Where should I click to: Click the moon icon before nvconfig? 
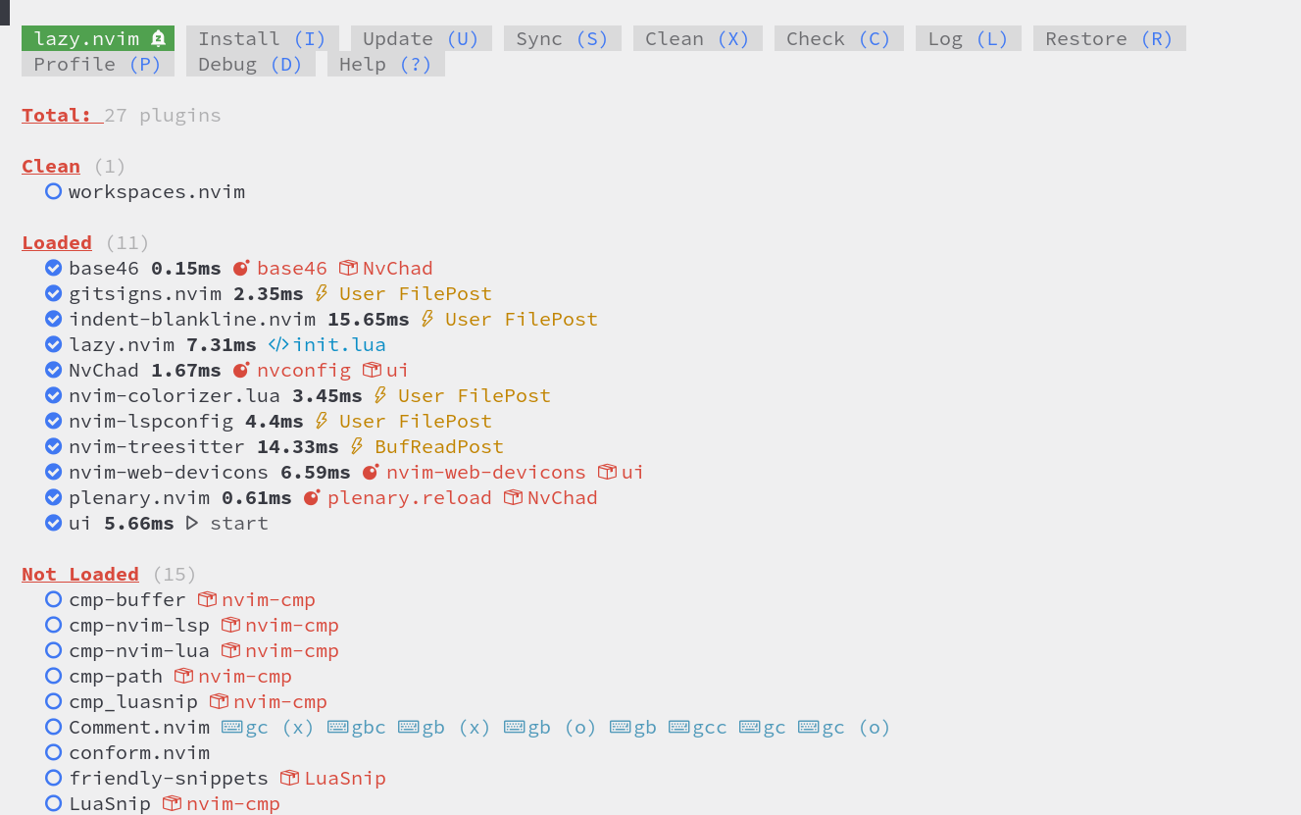(x=241, y=370)
